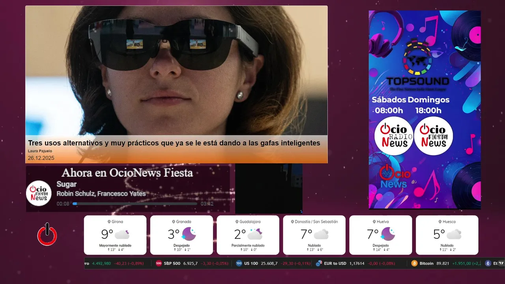Click the red power logo icon

click(47, 234)
